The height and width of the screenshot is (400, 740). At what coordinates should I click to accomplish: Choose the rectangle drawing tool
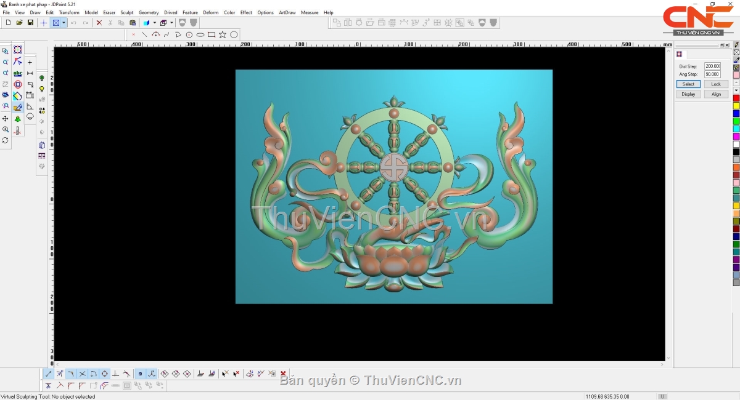(212, 34)
